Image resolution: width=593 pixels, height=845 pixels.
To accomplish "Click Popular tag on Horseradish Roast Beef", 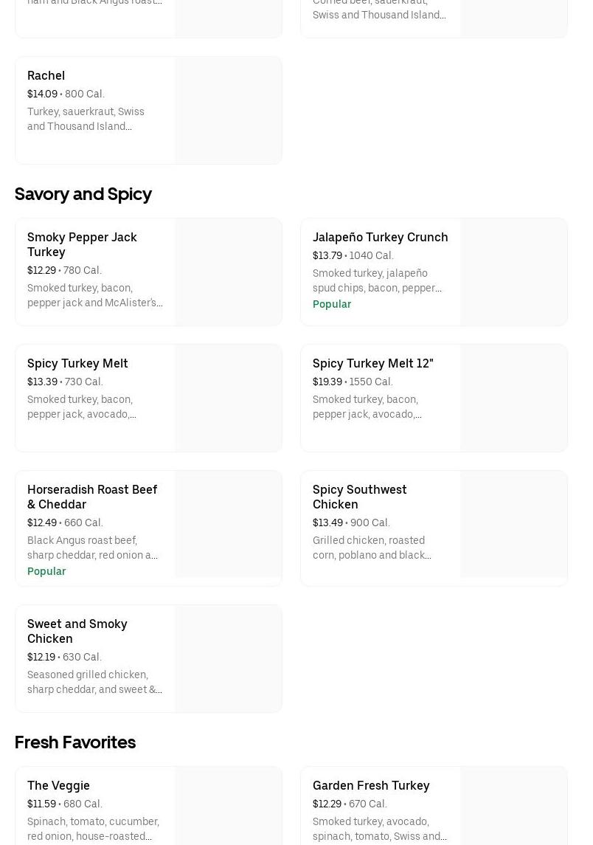I will pos(46,571).
